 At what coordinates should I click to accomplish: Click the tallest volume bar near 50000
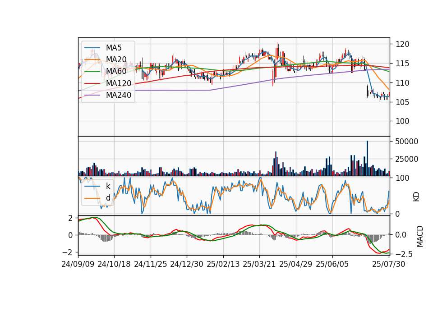coord(367,158)
